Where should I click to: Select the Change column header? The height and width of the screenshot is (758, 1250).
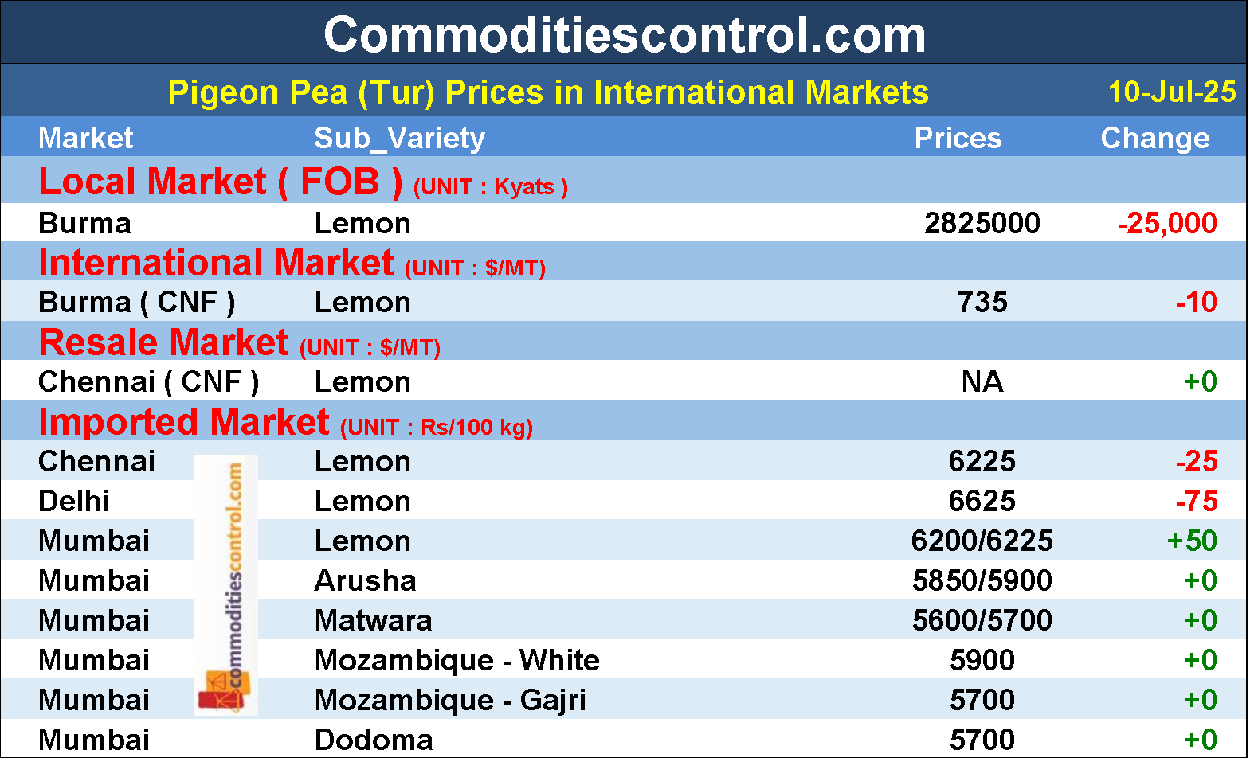[x=1154, y=139]
